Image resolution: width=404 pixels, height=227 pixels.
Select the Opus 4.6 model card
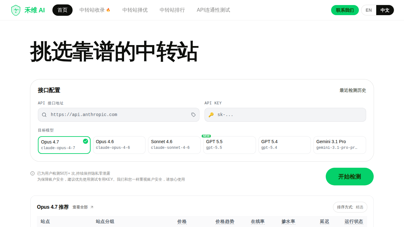(119, 145)
